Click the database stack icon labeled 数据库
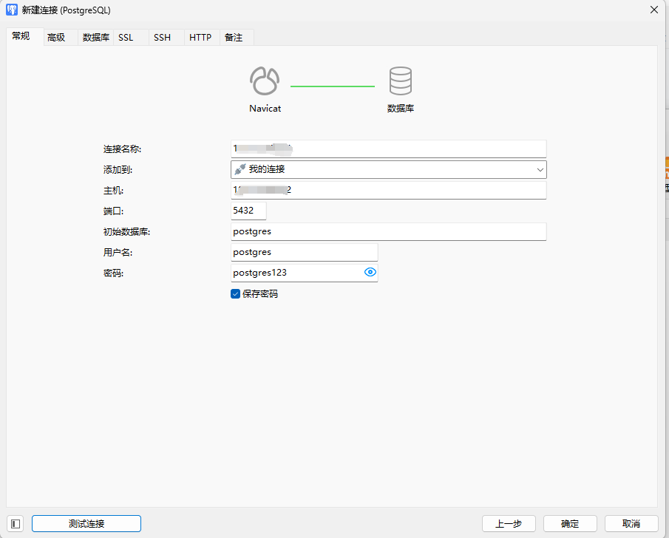This screenshot has height=538, width=669. tap(400, 81)
